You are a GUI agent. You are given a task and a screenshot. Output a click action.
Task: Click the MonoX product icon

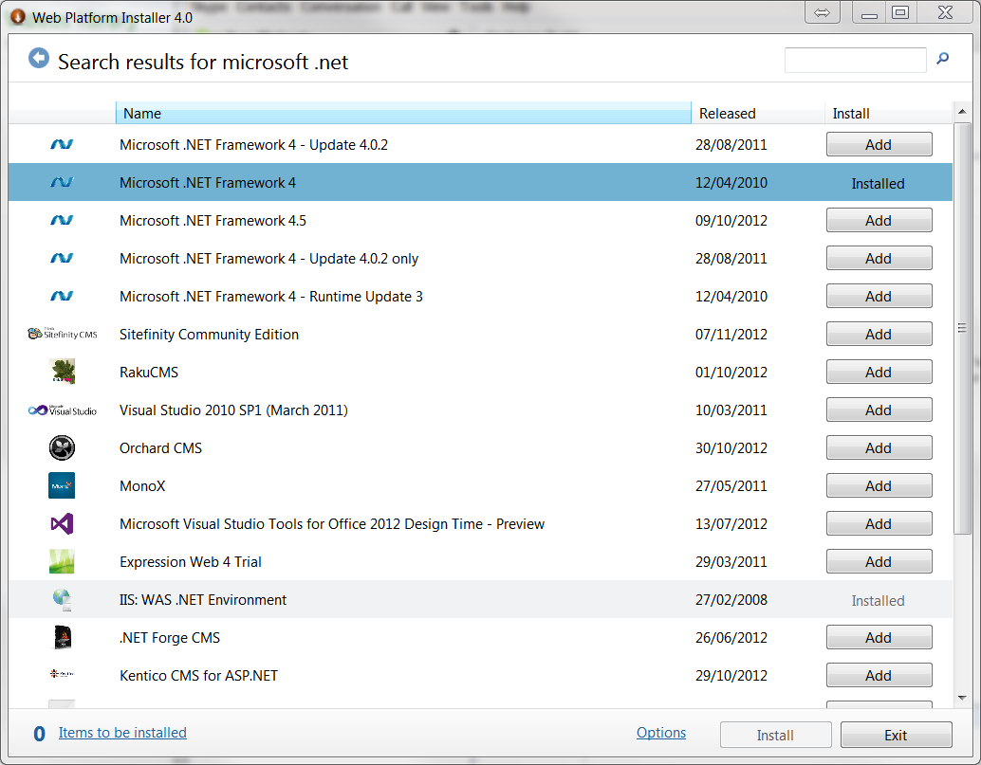[x=61, y=485]
